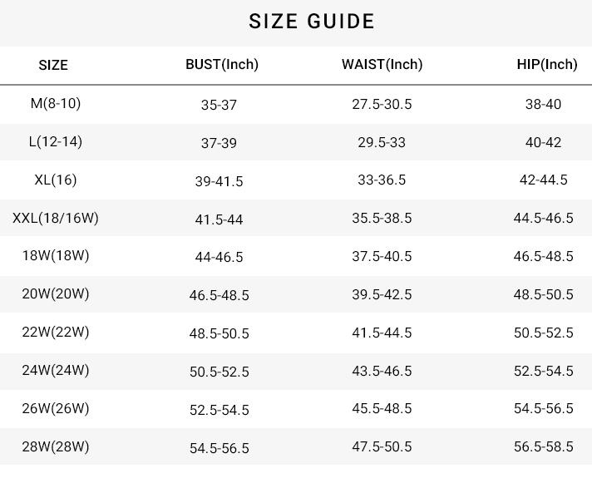Click the HIP(Inch) column header
Viewport: 592px width, 478px height.
click(546, 64)
